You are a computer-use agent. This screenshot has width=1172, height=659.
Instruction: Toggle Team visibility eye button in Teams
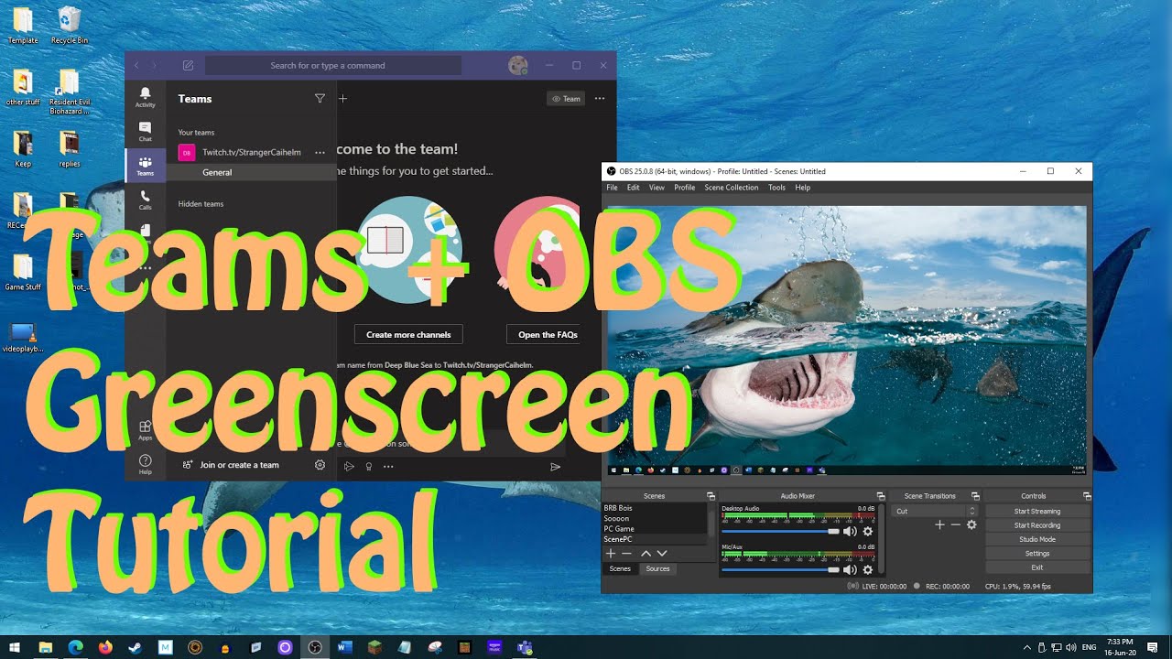pyautogui.click(x=566, y=99)
